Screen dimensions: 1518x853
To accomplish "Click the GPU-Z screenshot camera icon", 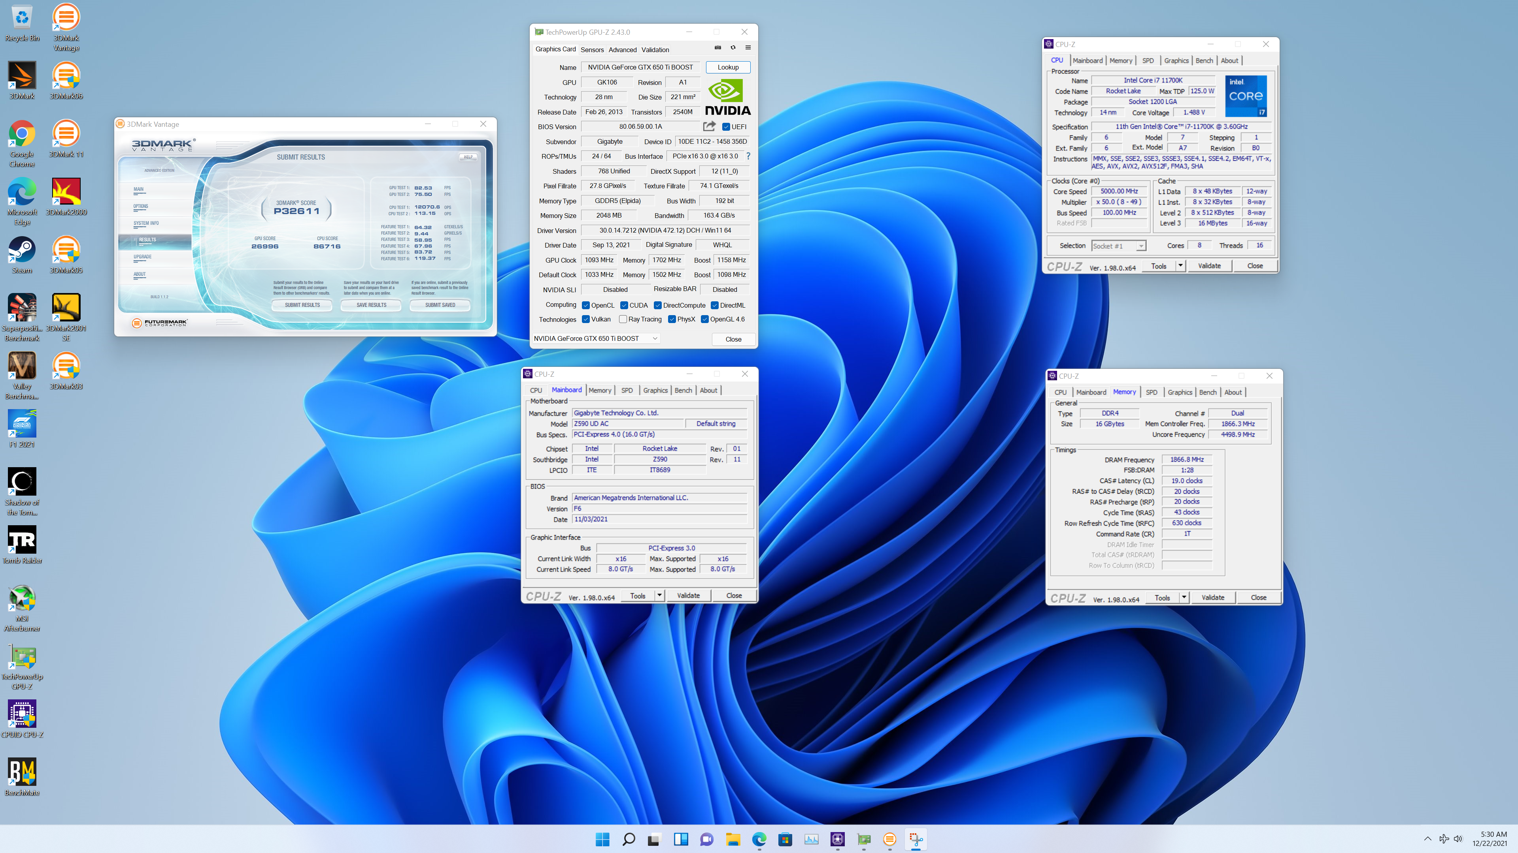I will click(718, 48).
